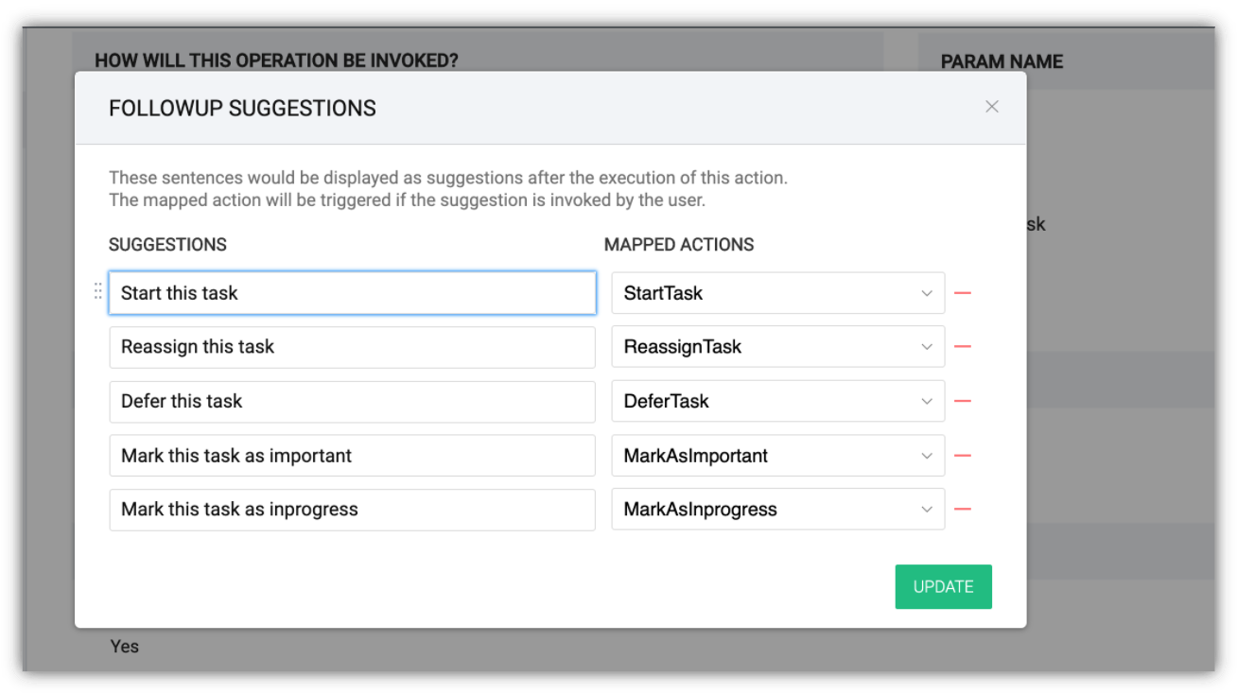Grab the drag handle beside Start this task
The width and height of the screenshot is (1237, 694).
pyautogui.click(x=97, y=292)
